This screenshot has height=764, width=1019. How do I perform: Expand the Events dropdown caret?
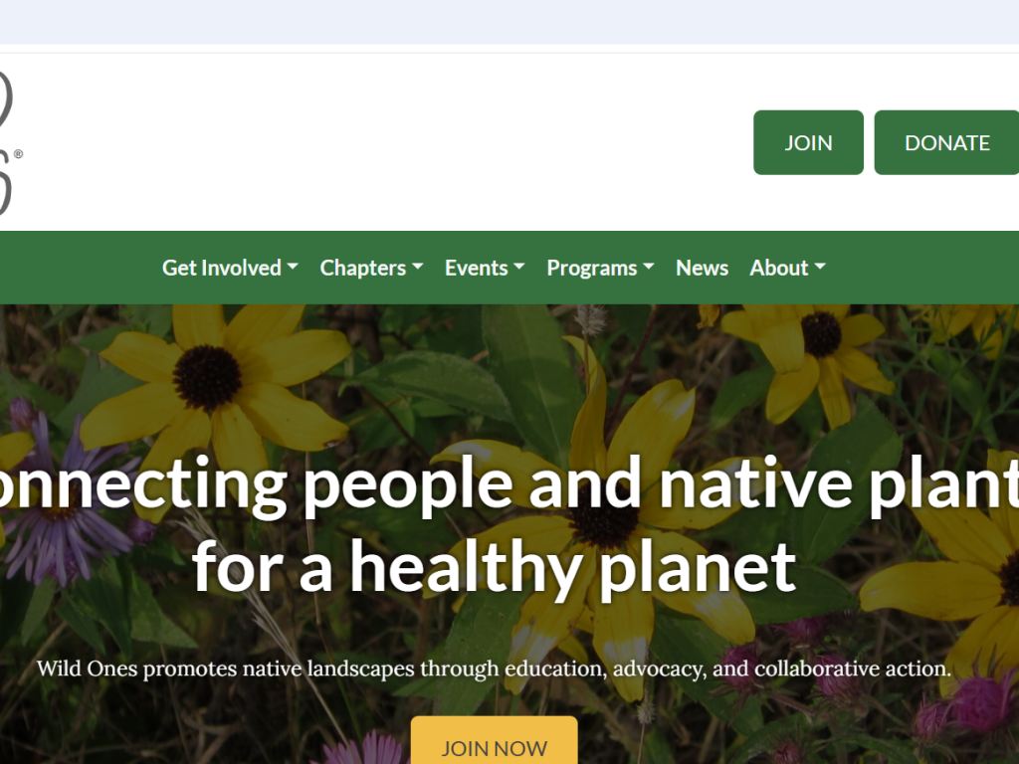[518, 267]
